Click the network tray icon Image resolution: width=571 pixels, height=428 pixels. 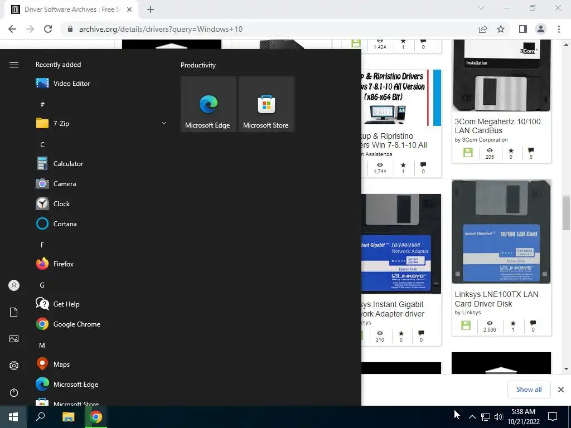point(486,417)
